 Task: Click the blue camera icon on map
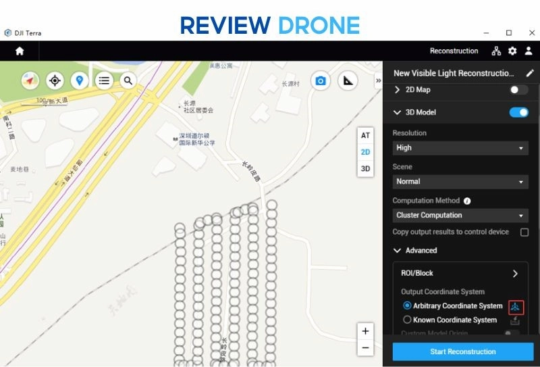click(x=321, y=80)
